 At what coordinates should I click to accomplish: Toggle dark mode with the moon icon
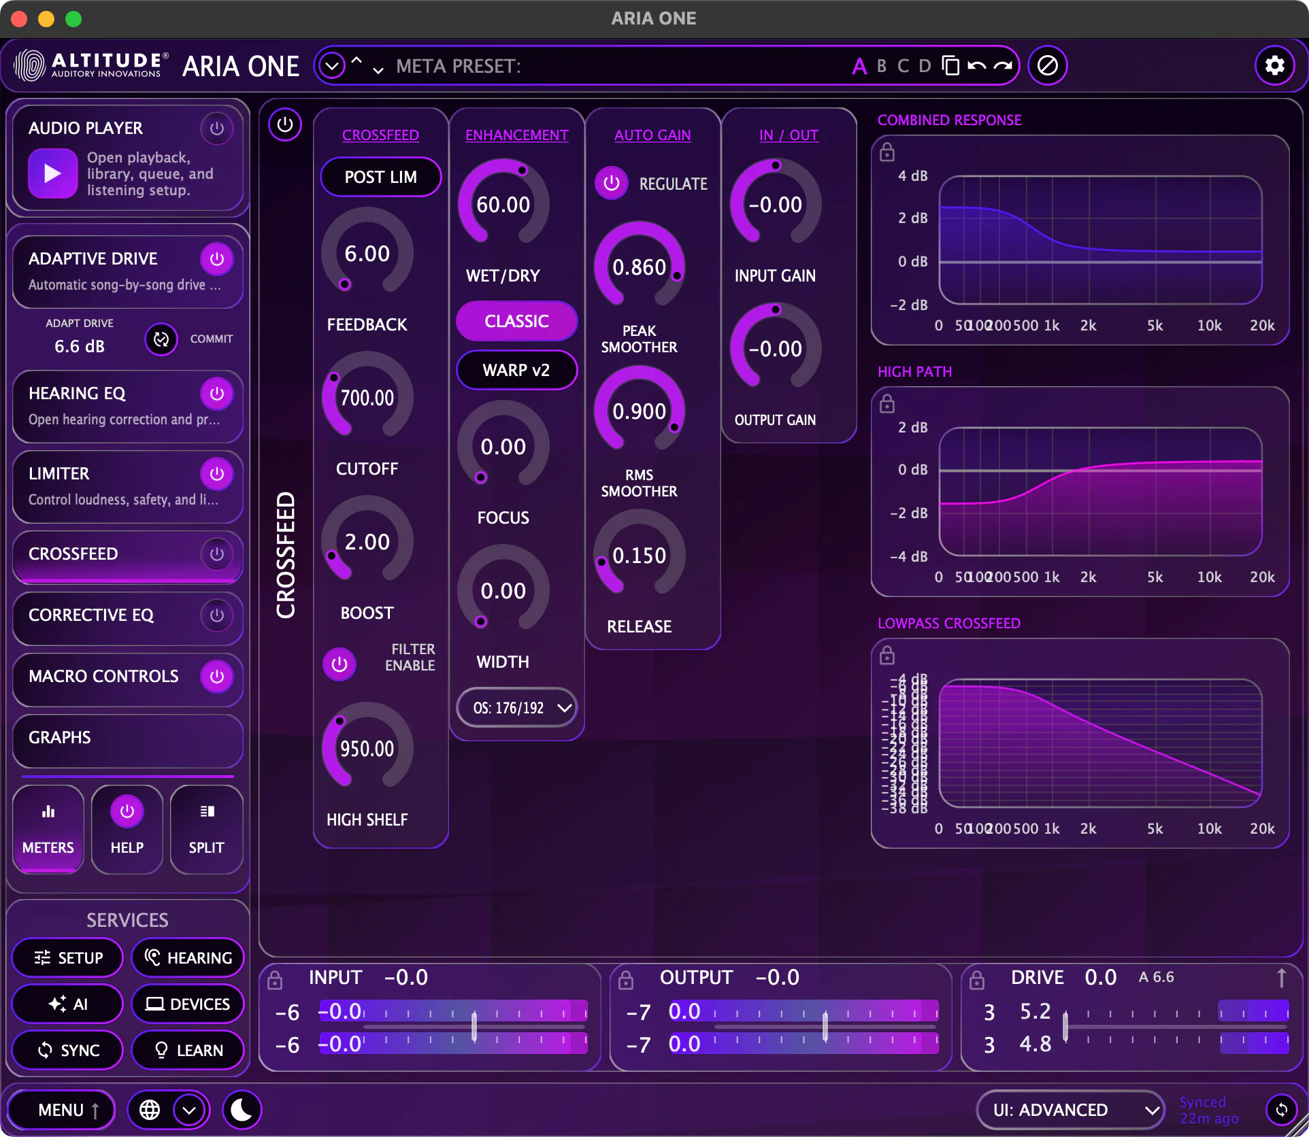[242, 1110]
